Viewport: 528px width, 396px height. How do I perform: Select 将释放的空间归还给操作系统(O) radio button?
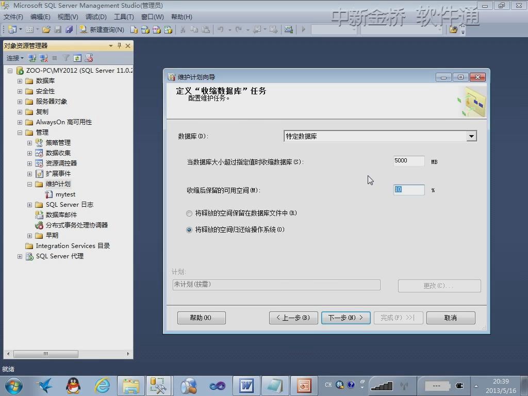[x=189, y=229]
